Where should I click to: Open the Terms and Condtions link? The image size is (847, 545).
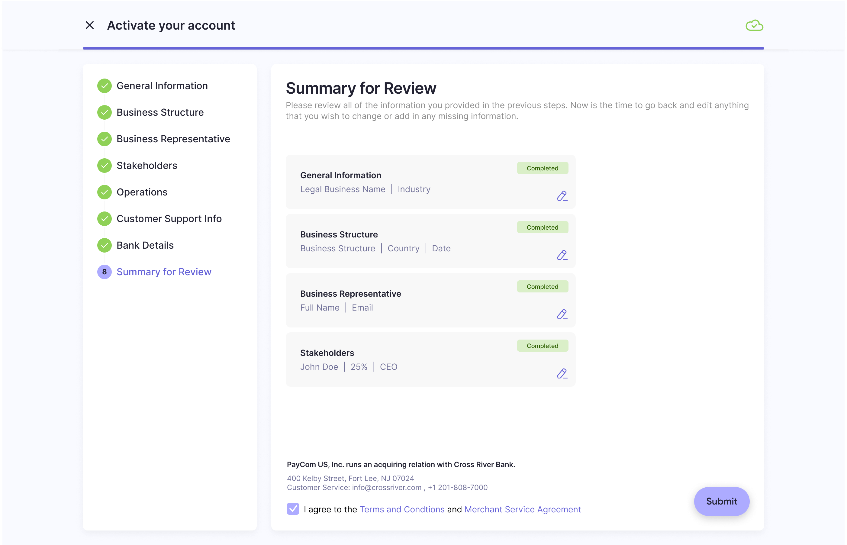pos(402,509)
